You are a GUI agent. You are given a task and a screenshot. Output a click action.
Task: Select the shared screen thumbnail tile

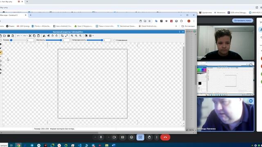point(226,79)
